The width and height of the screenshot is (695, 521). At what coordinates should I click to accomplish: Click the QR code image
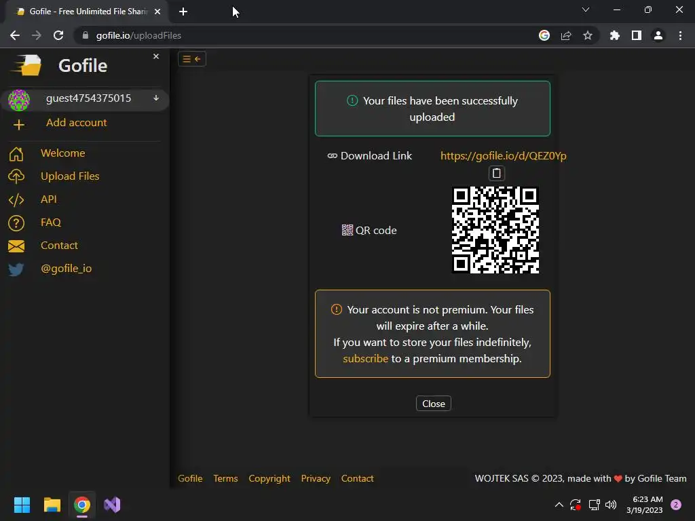(495, 230)
